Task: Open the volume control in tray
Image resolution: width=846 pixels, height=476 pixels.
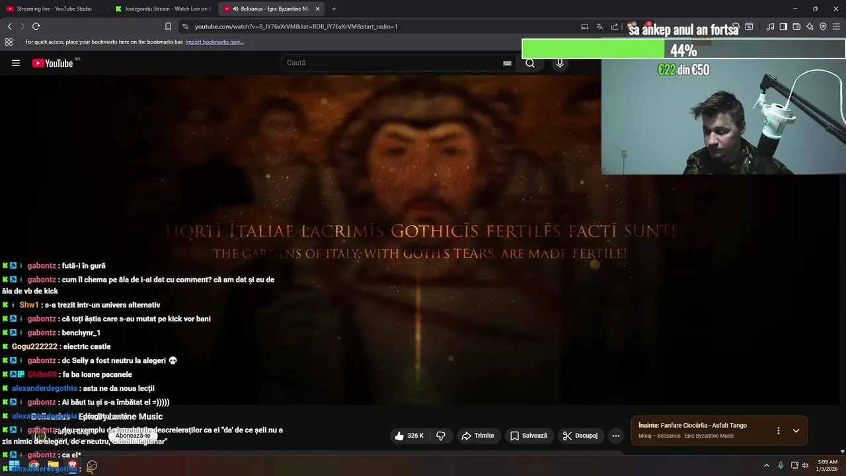Action: tap(805, 465)
